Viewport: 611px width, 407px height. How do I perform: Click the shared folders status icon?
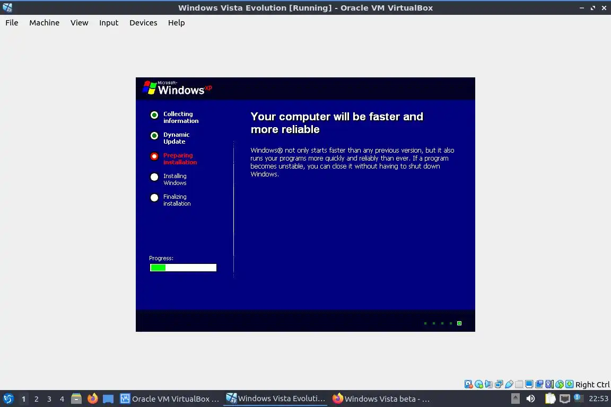click(519, 384)
